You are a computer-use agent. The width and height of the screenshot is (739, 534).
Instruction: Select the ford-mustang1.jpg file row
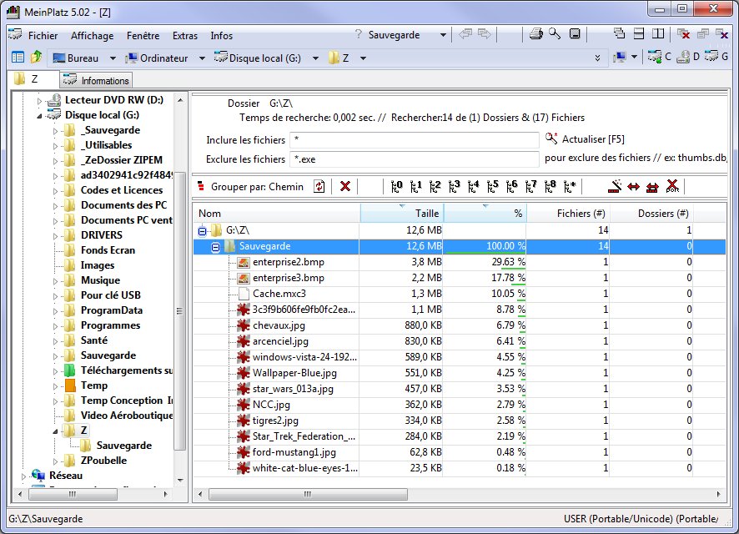(459, 452)
